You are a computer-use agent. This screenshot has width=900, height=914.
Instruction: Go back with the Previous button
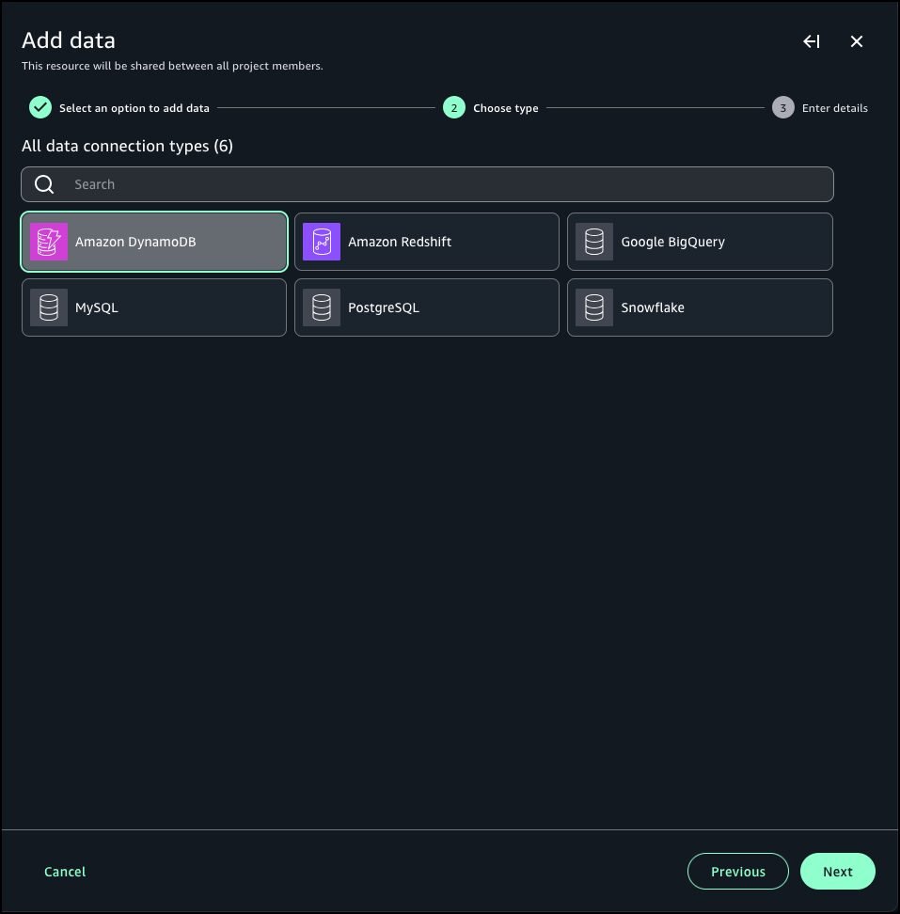pos(737,872)
